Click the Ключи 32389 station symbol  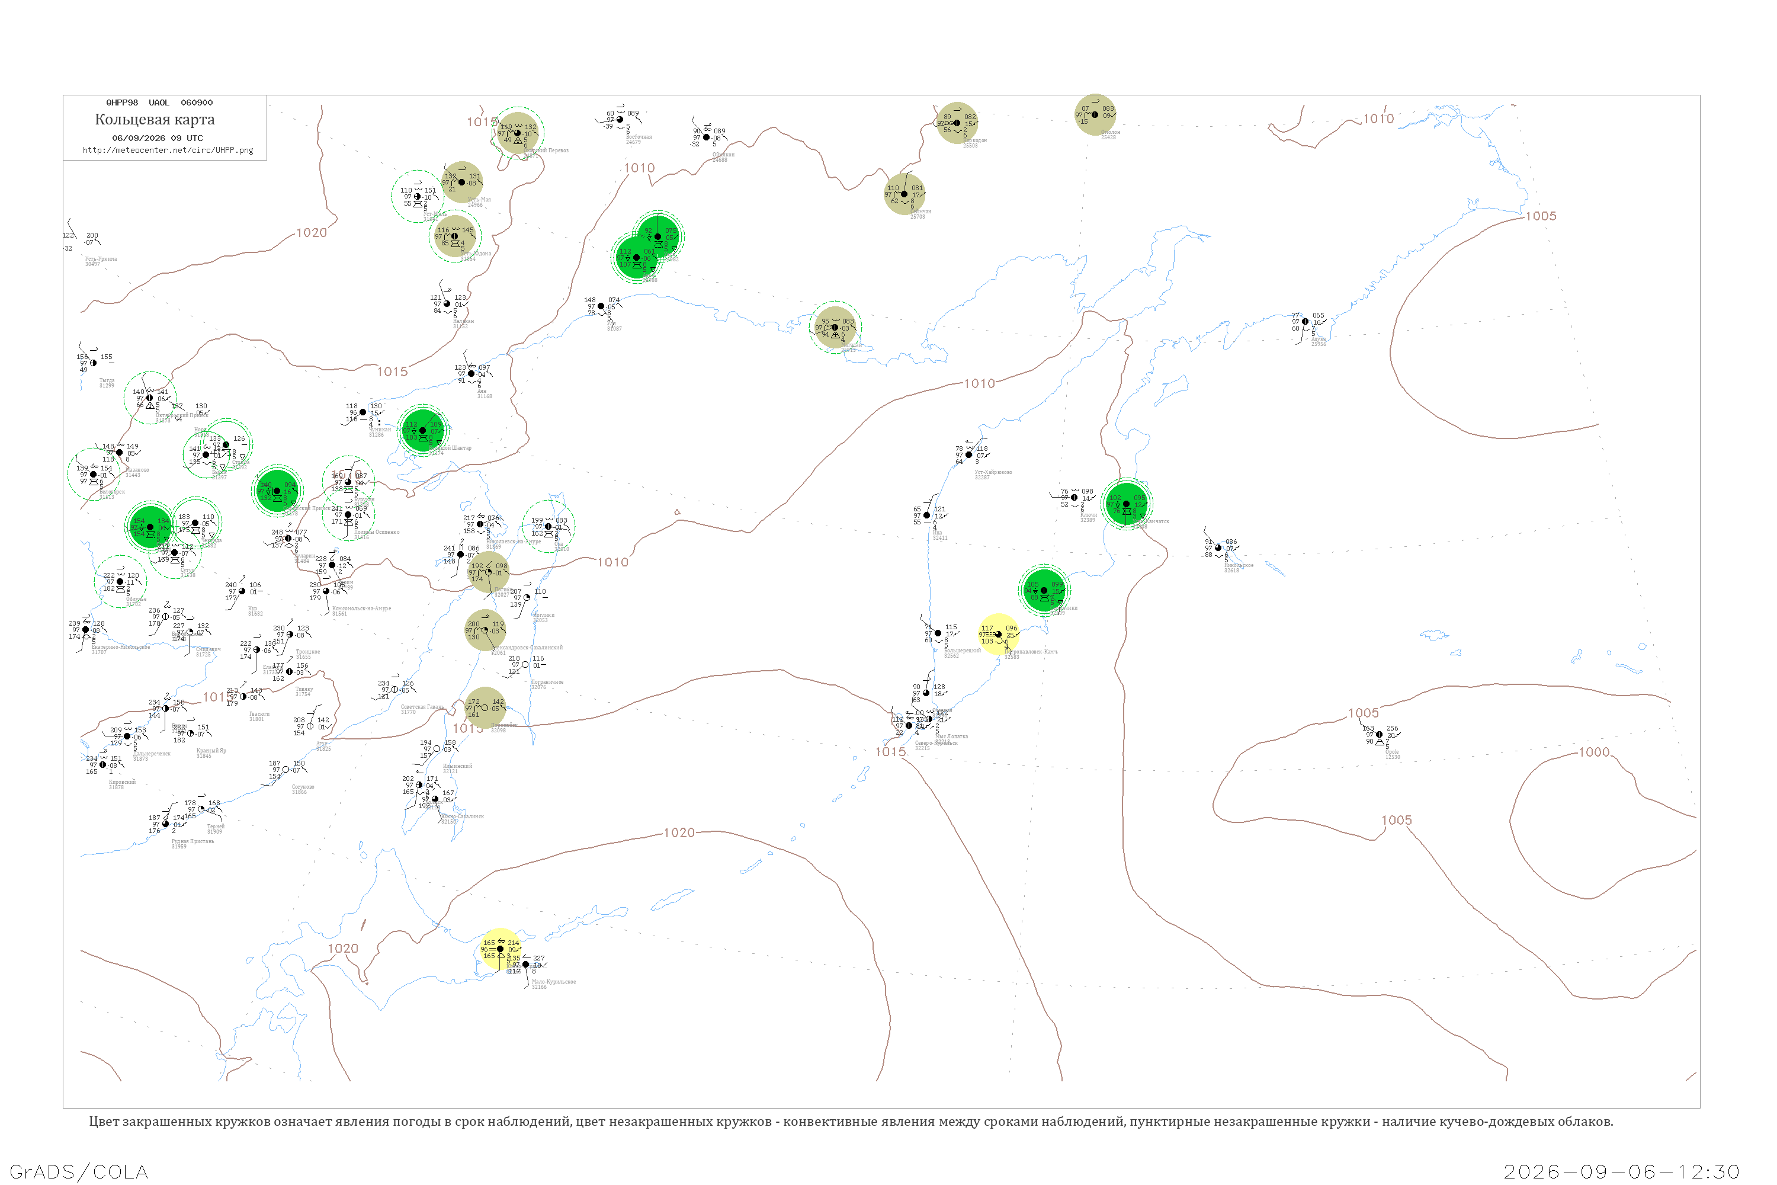pyautogui.click(x=1074, y=497)
